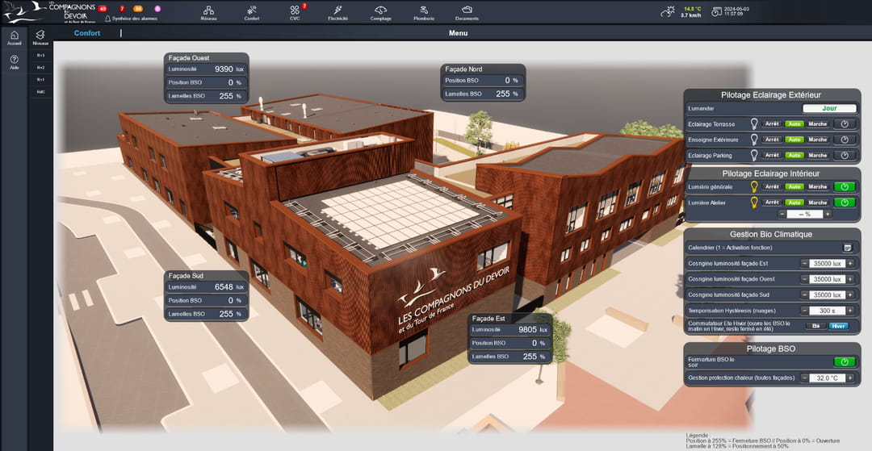Open the Comptage gauge section

[381, 14]
